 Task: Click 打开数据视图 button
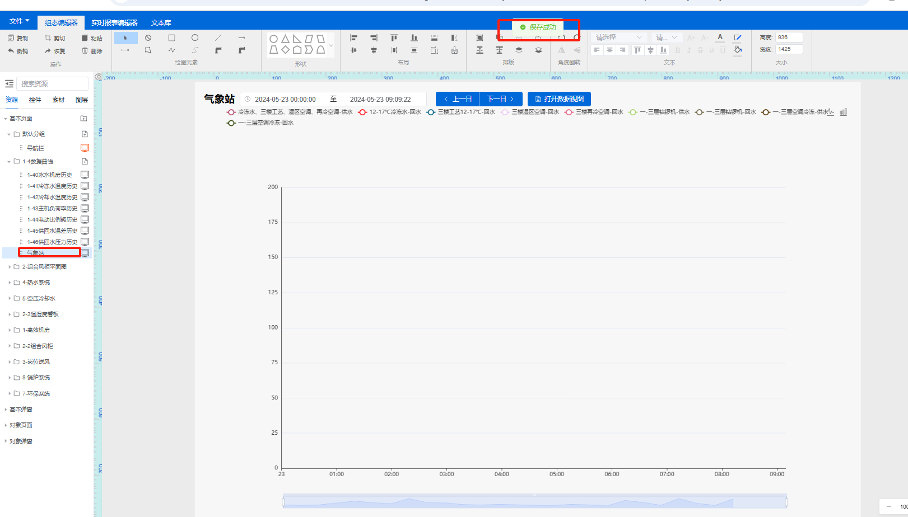pyautogui.click(x=559, y=99)
